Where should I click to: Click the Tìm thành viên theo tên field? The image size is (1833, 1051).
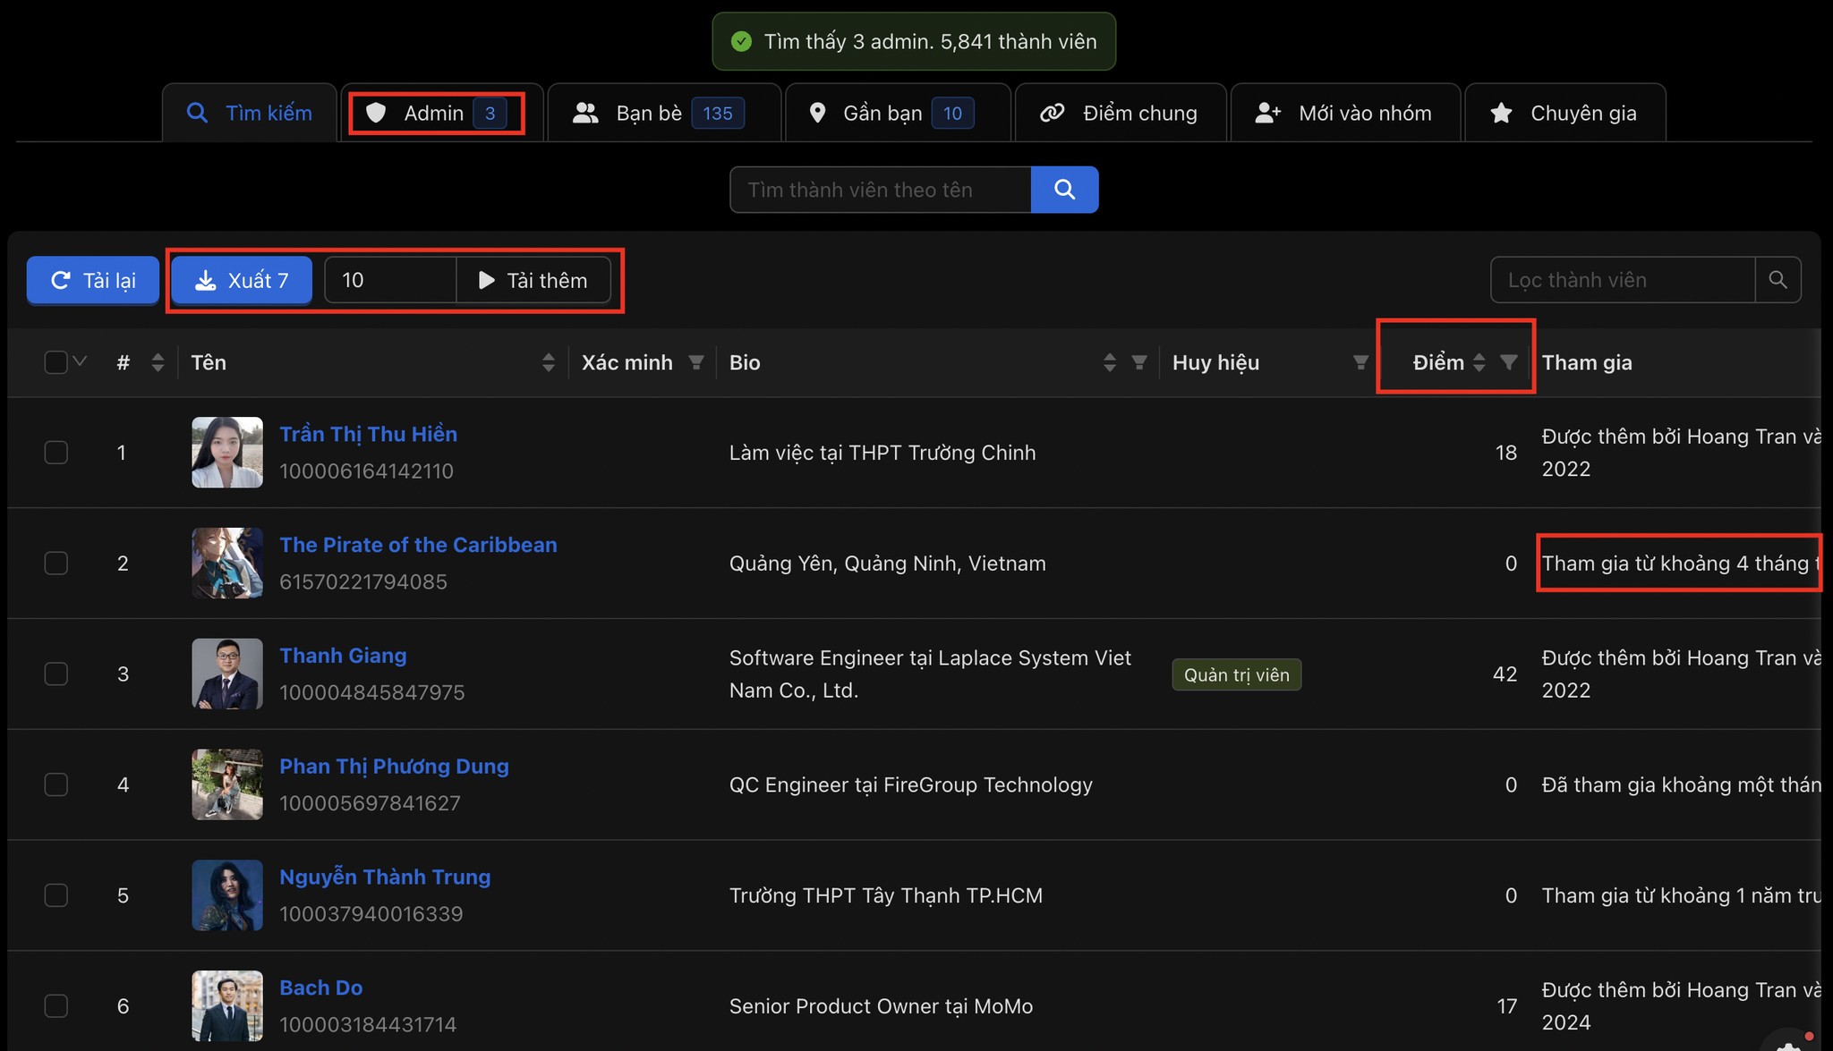pos(881,190)
